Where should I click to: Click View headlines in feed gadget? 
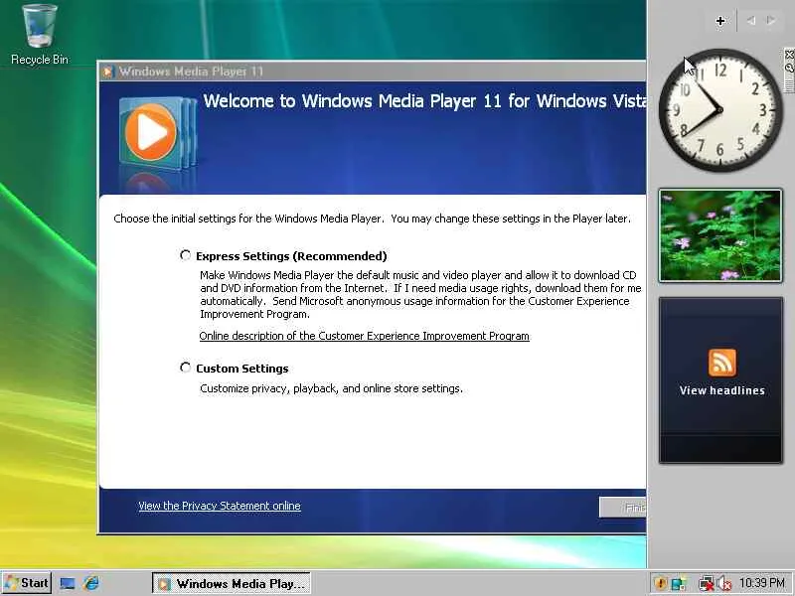point(722,390)
